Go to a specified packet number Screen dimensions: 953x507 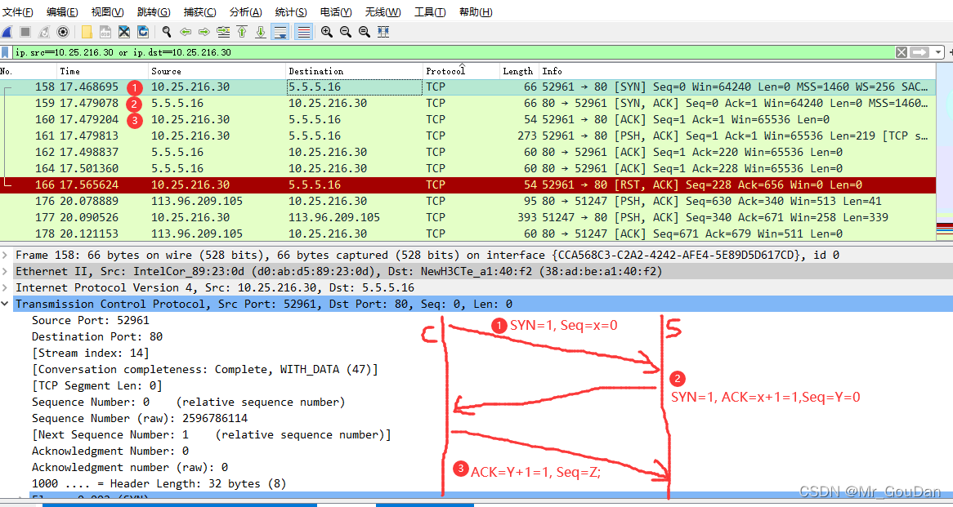coord(223,32)
